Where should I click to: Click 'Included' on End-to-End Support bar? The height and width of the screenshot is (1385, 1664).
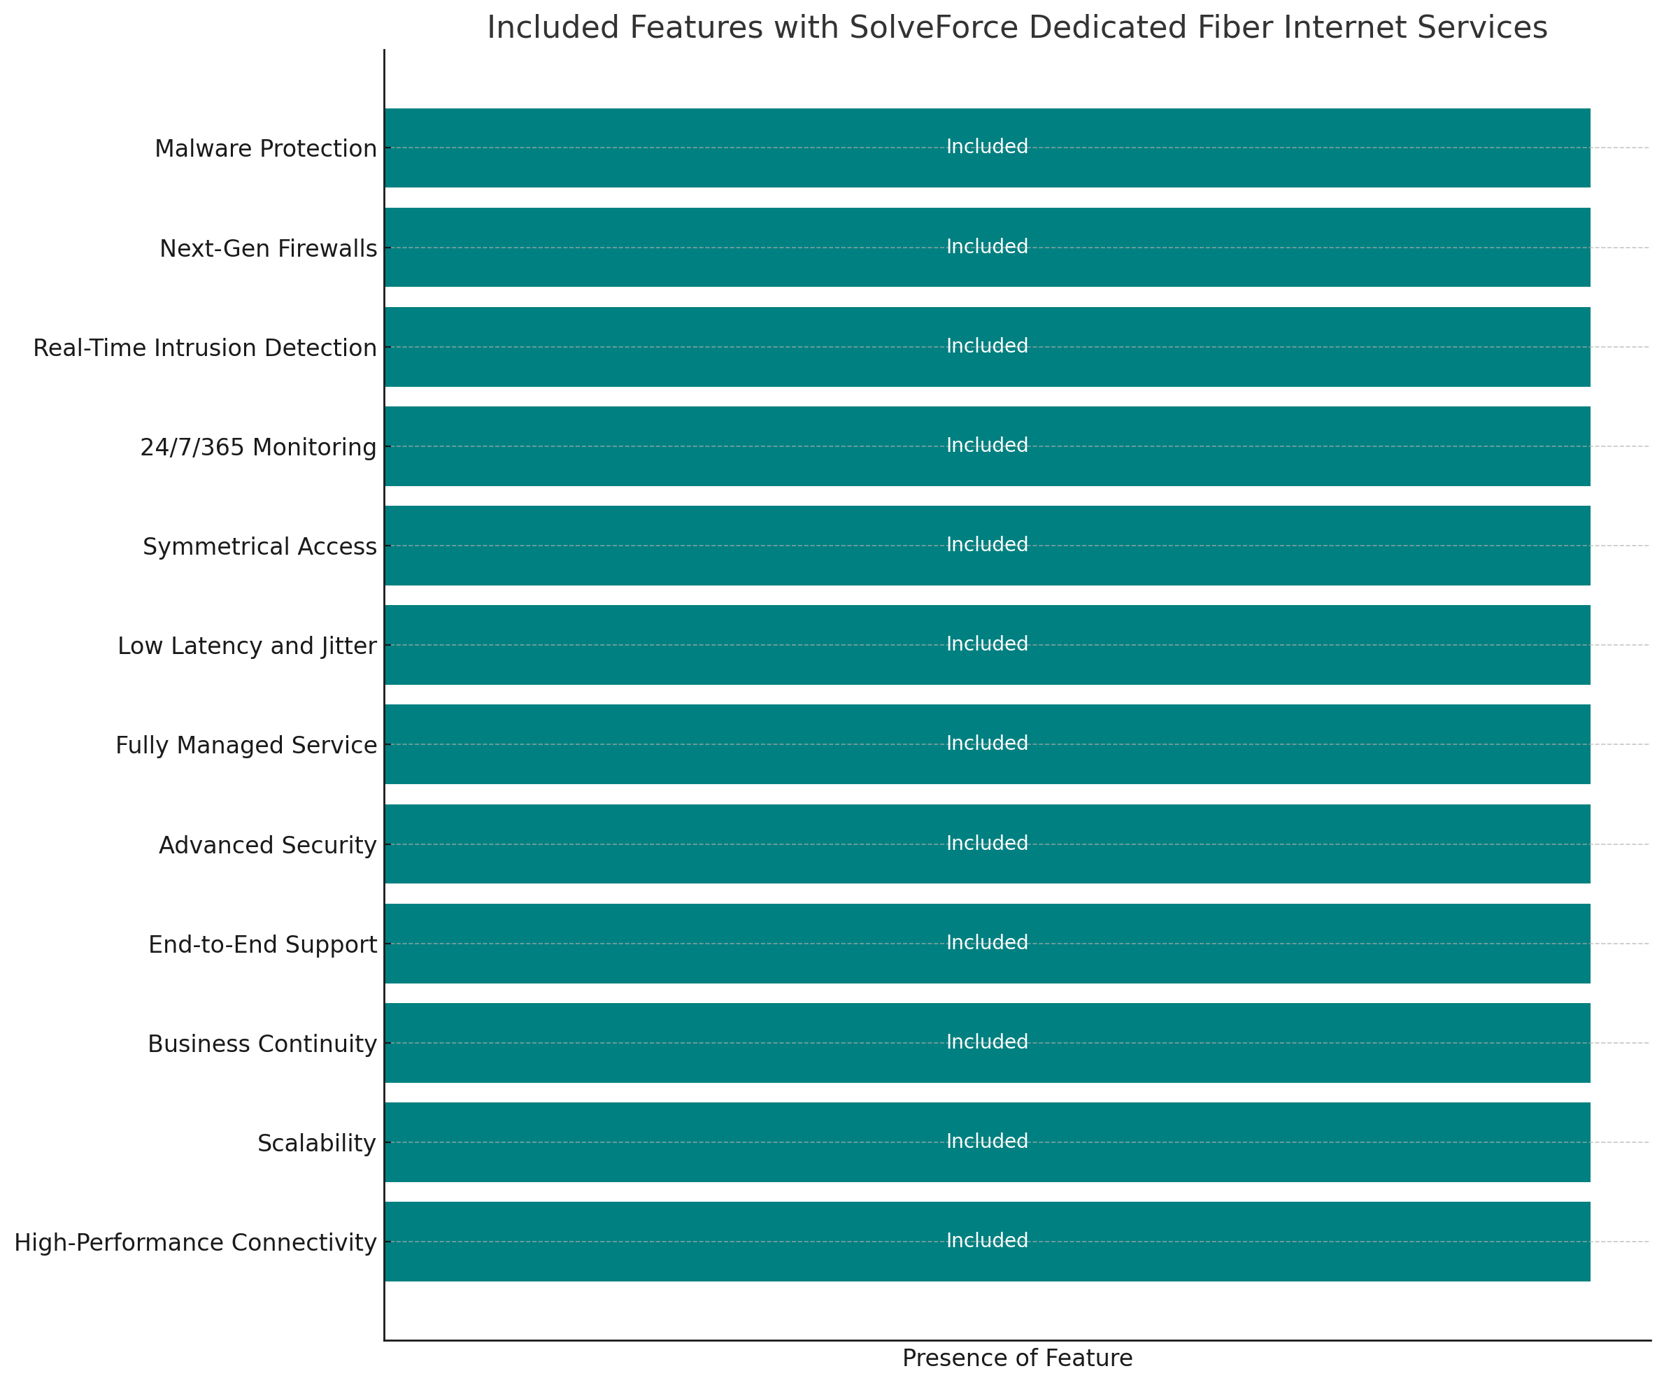(x=988, y=942)
